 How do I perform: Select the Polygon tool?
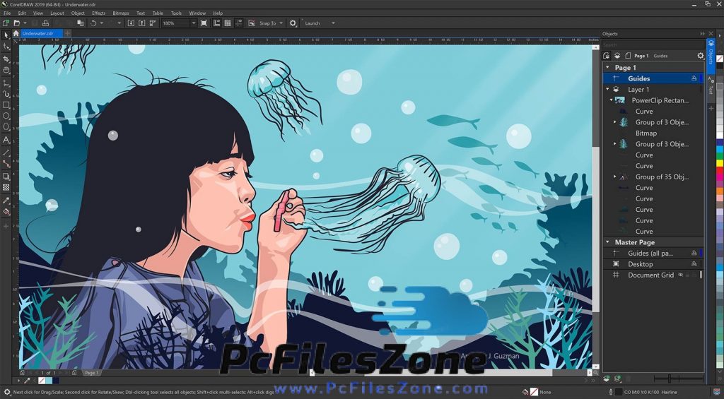[6, 128]
